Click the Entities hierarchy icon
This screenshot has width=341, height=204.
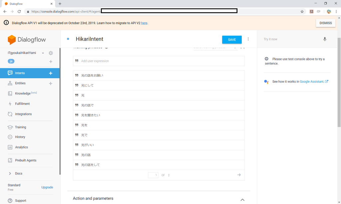[x=10, y=83]
